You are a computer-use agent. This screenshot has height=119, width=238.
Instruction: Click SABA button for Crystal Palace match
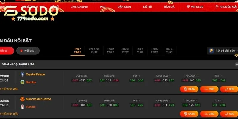pos(189,89)
